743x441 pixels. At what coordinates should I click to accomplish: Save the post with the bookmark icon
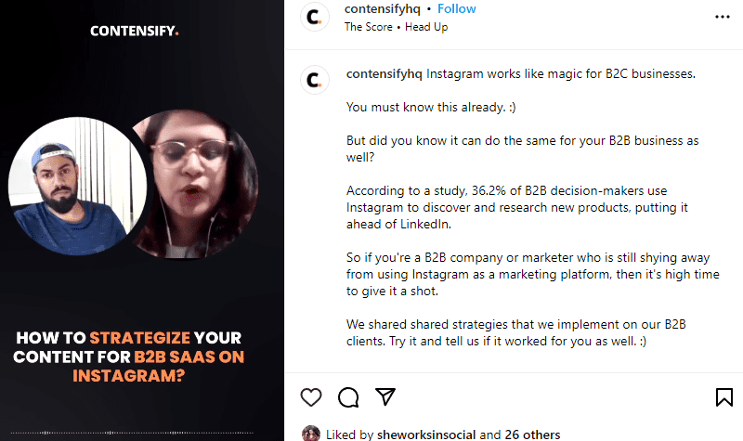(723, 397)
